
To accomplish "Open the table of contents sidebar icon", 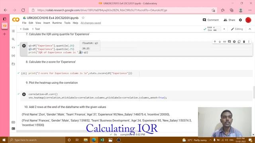I will [13, 31].
